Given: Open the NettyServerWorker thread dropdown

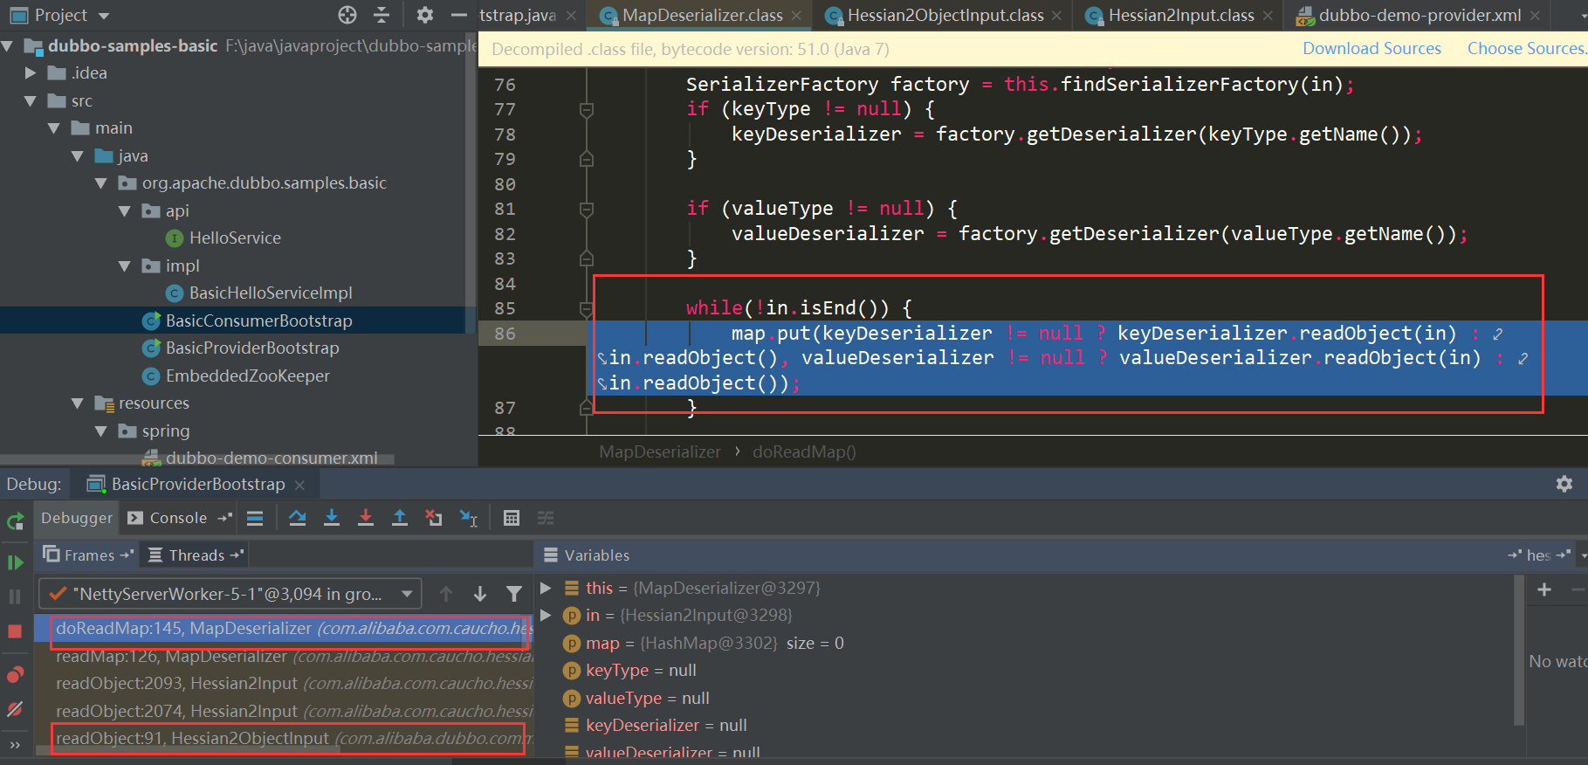Looking at the screenshot, I should [x=230, y=595].
